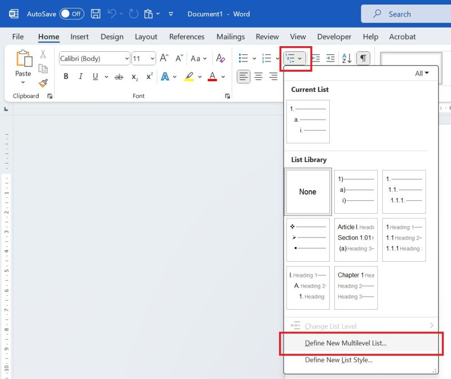Open the File tab

(x=18, y=37)
